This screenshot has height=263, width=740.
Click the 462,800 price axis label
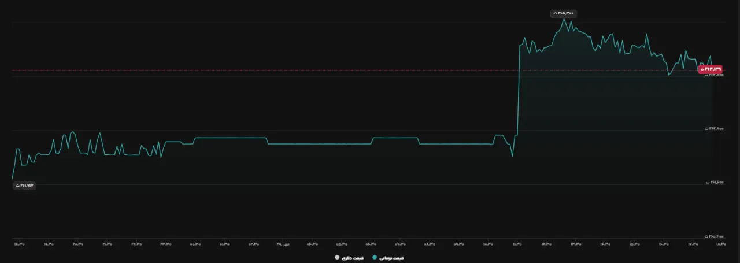[x=715, y=129]
